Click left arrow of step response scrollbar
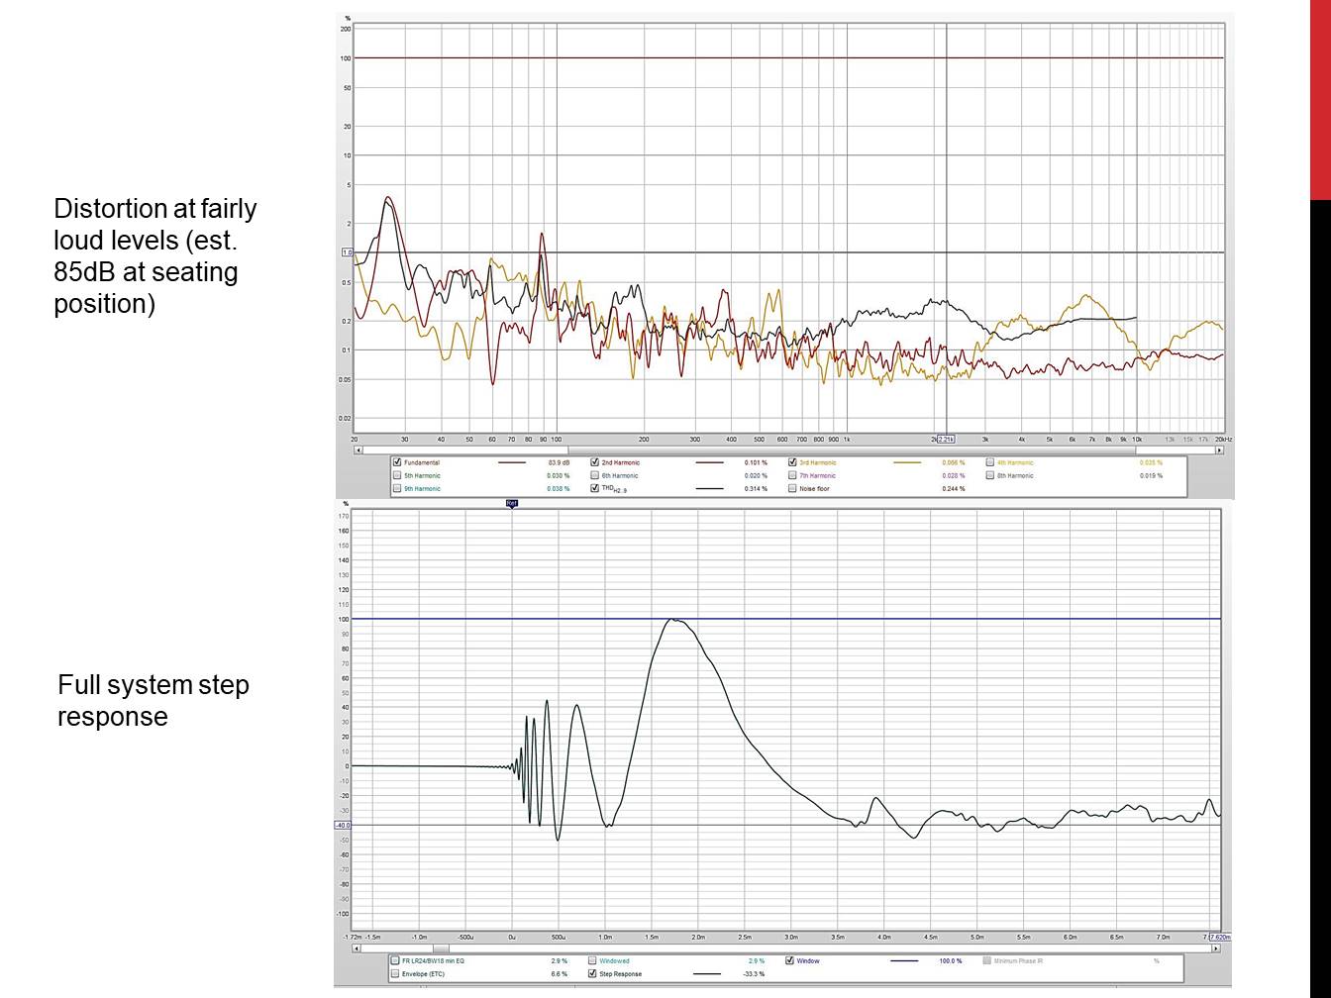 click(358, 948)
